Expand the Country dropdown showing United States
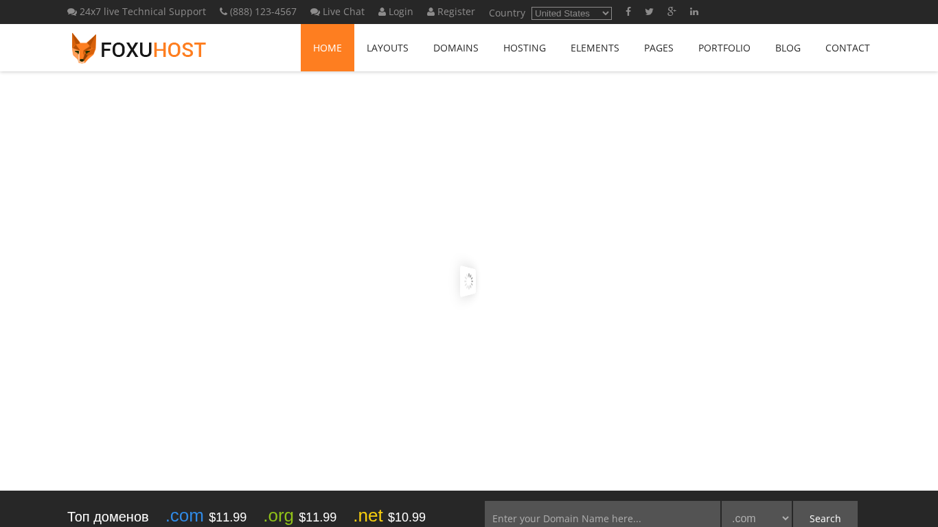The image size is (938, 527). pos(571,13)
